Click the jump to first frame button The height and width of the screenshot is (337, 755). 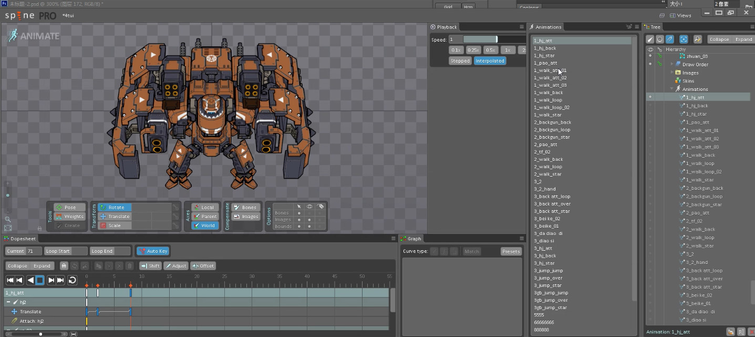10,280
